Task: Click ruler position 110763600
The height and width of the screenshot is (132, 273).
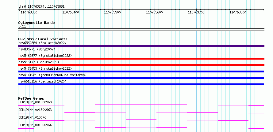Action: [x=154, y=12]
